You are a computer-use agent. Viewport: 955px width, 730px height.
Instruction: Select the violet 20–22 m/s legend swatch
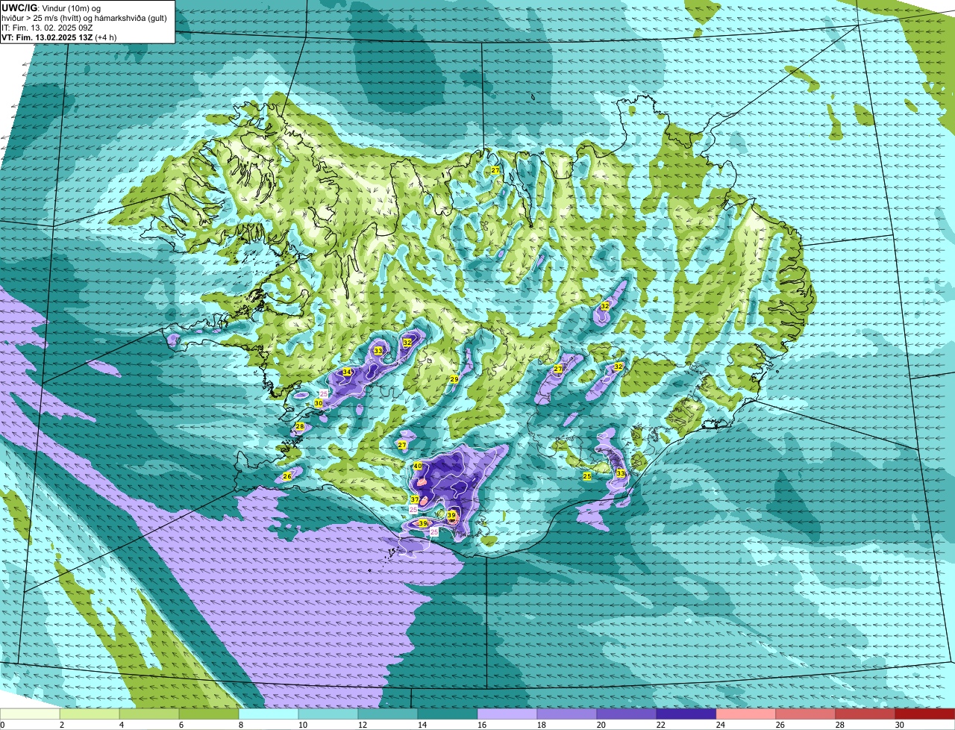[x=627, y=714]
